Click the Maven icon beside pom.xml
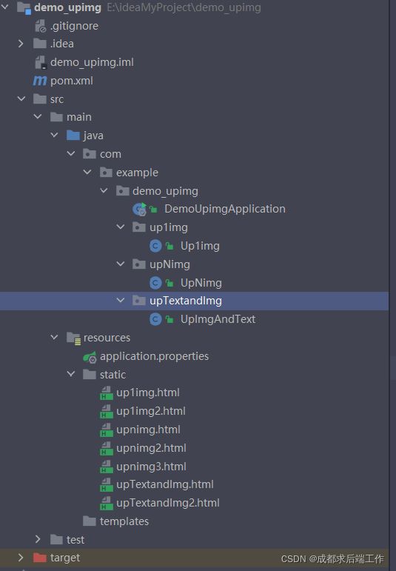This screenshot has width=396, height=571. 40,81
